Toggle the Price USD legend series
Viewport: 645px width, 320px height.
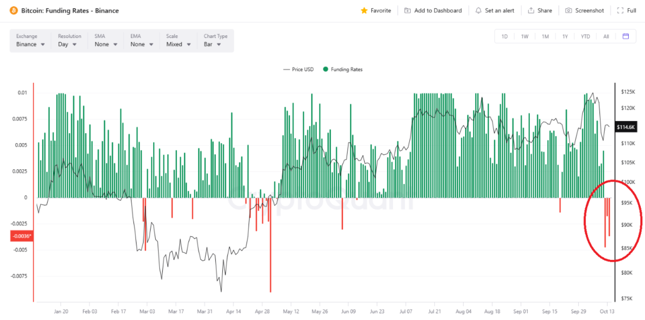click(298, 69)
